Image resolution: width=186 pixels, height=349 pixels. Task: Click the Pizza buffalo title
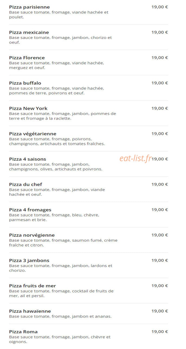(x=25, y=83)
